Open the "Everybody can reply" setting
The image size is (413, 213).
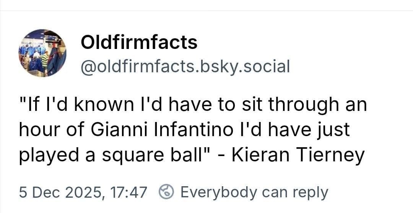(254, 192)
